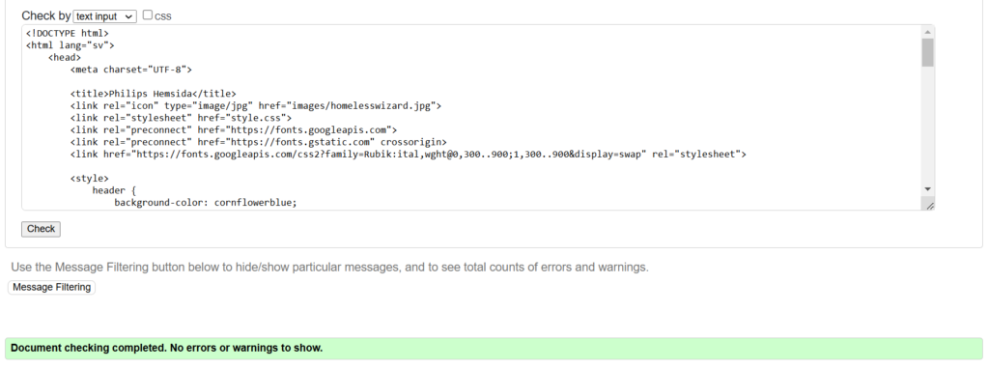The image size is (989, 369).
Task: Click the homelesswizard.jpg icon link line
Action: 255,106
